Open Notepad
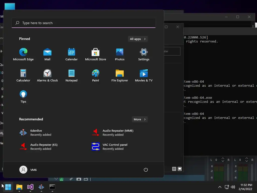 point(72,76)
